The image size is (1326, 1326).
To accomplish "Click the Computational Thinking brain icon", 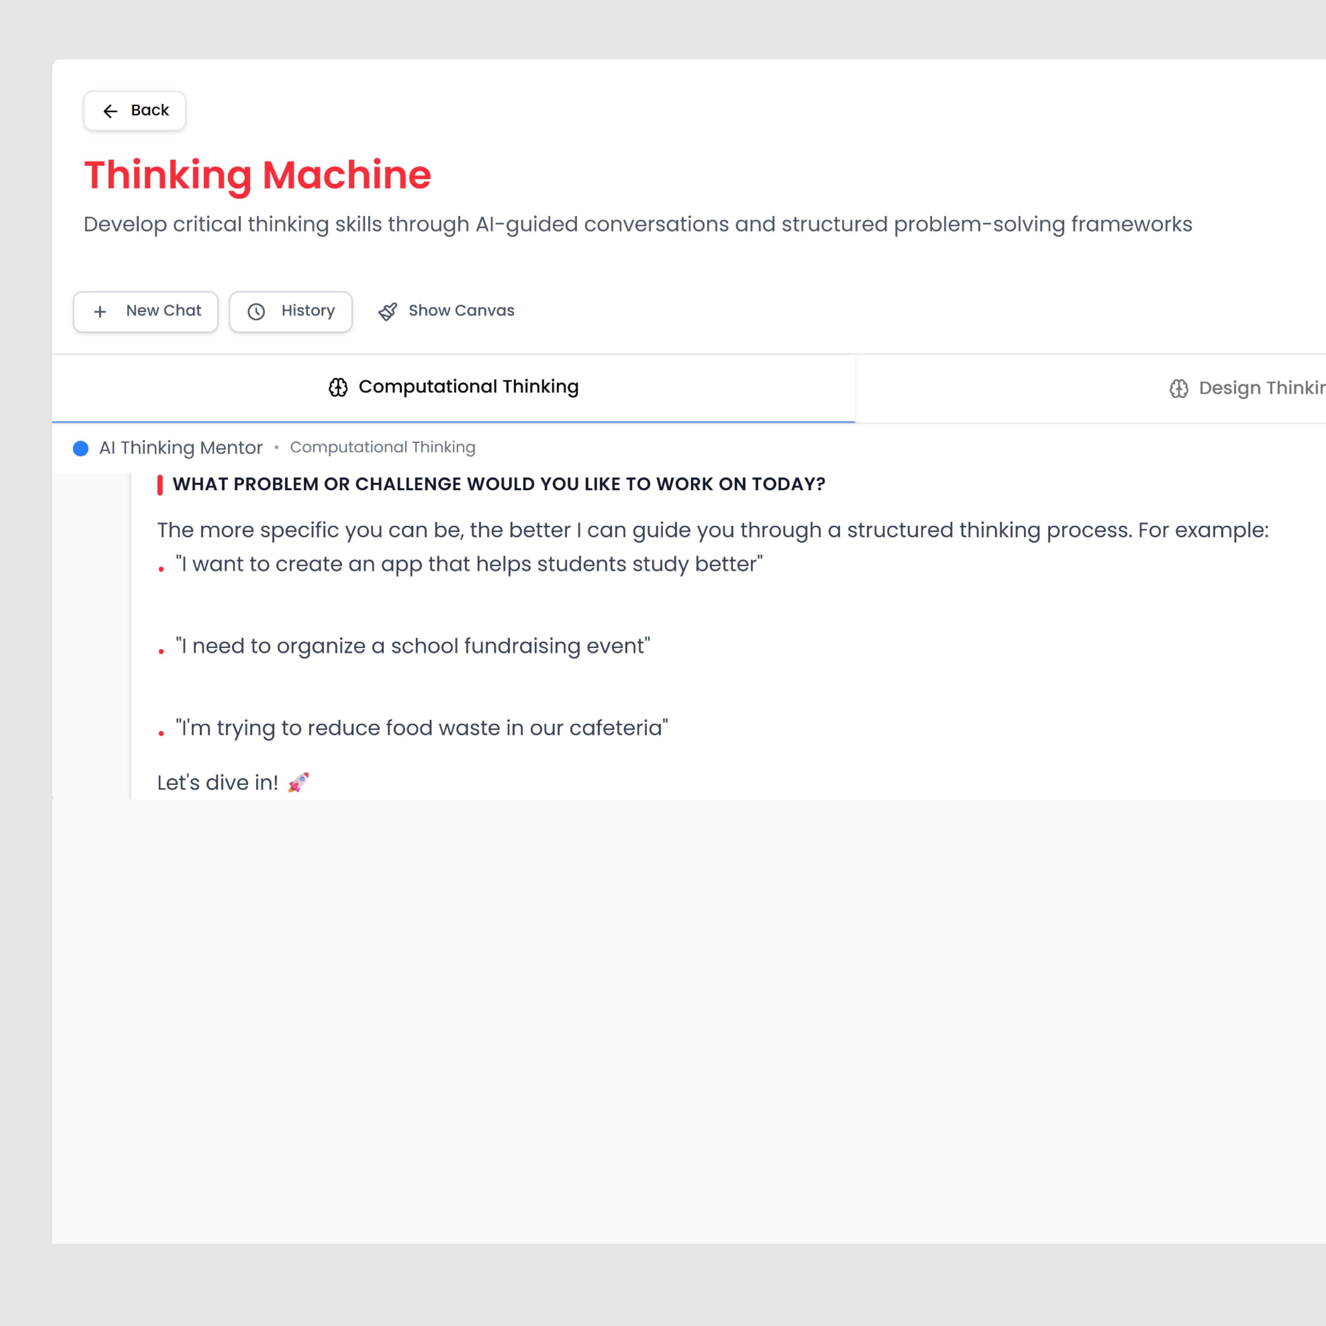I will point(338,387).
